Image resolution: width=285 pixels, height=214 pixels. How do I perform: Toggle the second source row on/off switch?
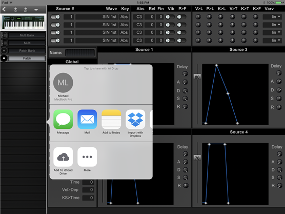pos(55,25)
